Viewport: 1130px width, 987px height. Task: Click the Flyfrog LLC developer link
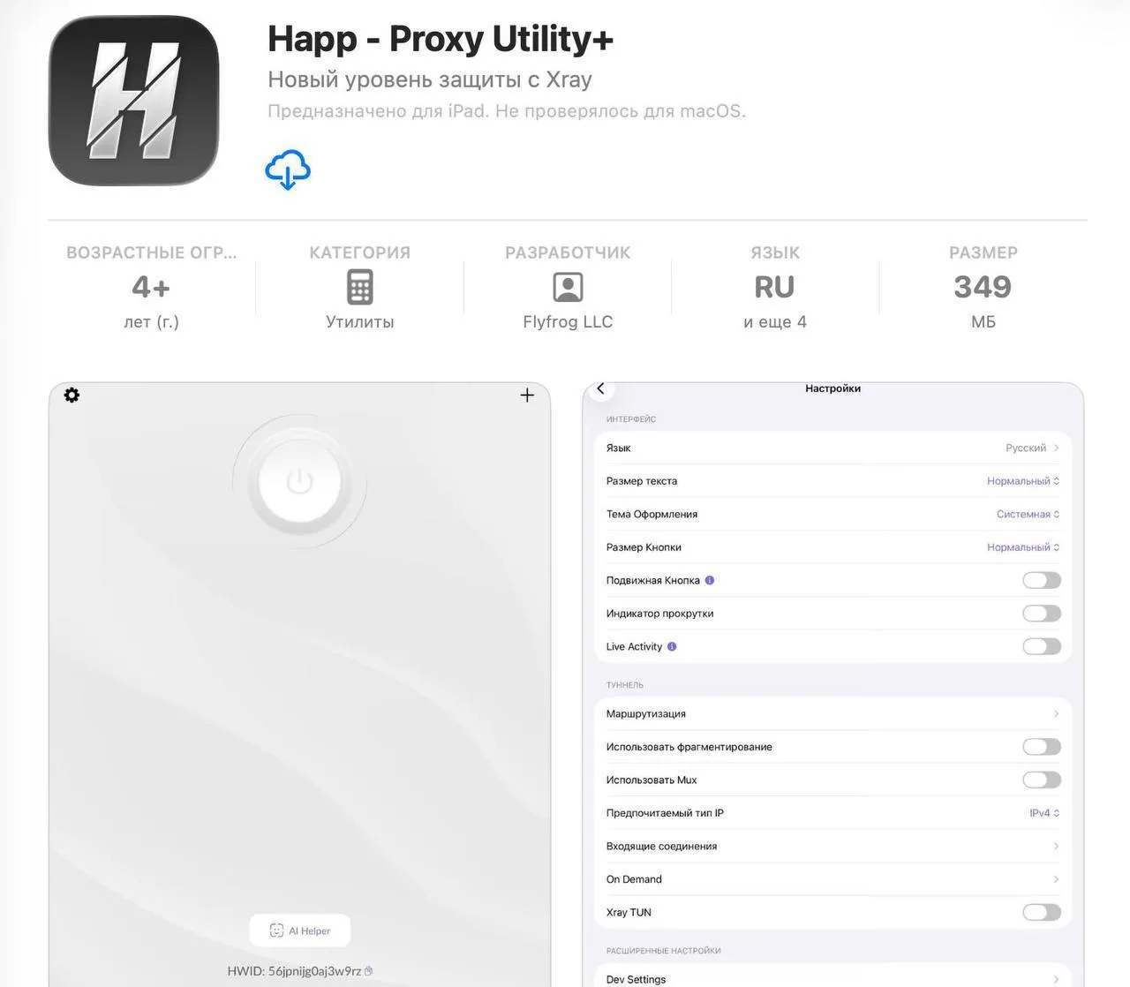[x=568, y=321]
